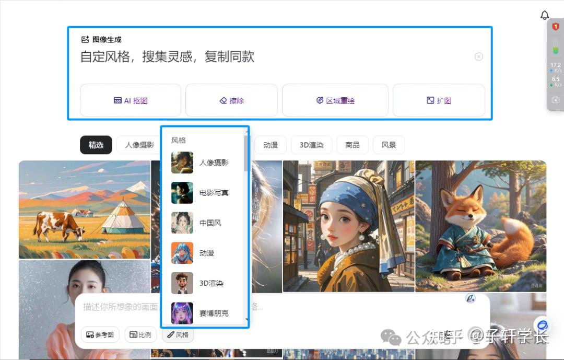Open the 区域重绘 regional repaint tool
The image size is (564, 360).
pyautogui.click(x=320, y=100)
